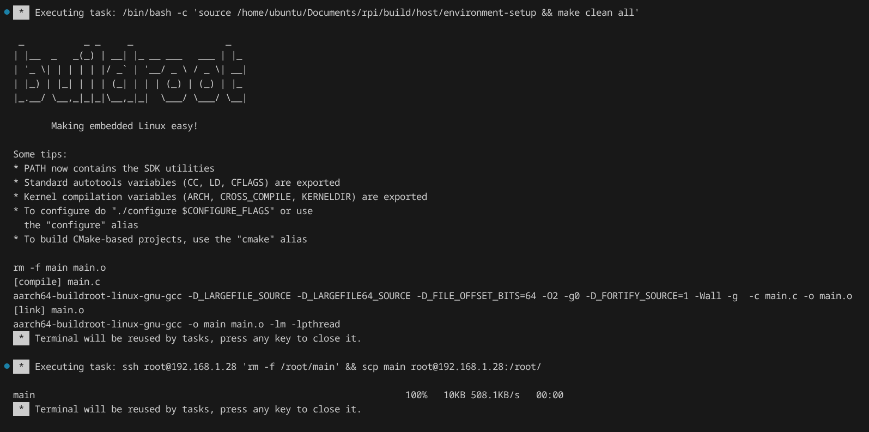The width and height of the screenshot is (869, 432).
Task: Click the 508.1KB/s transfer speed
Action: point(495,395)
